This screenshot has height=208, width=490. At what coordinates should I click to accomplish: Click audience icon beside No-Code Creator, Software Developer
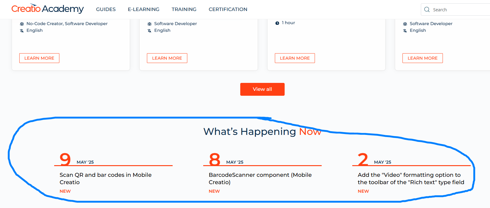(22, 24)
